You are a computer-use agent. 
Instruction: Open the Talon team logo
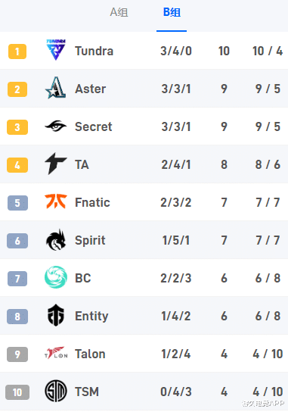click(x=56, y=353)
